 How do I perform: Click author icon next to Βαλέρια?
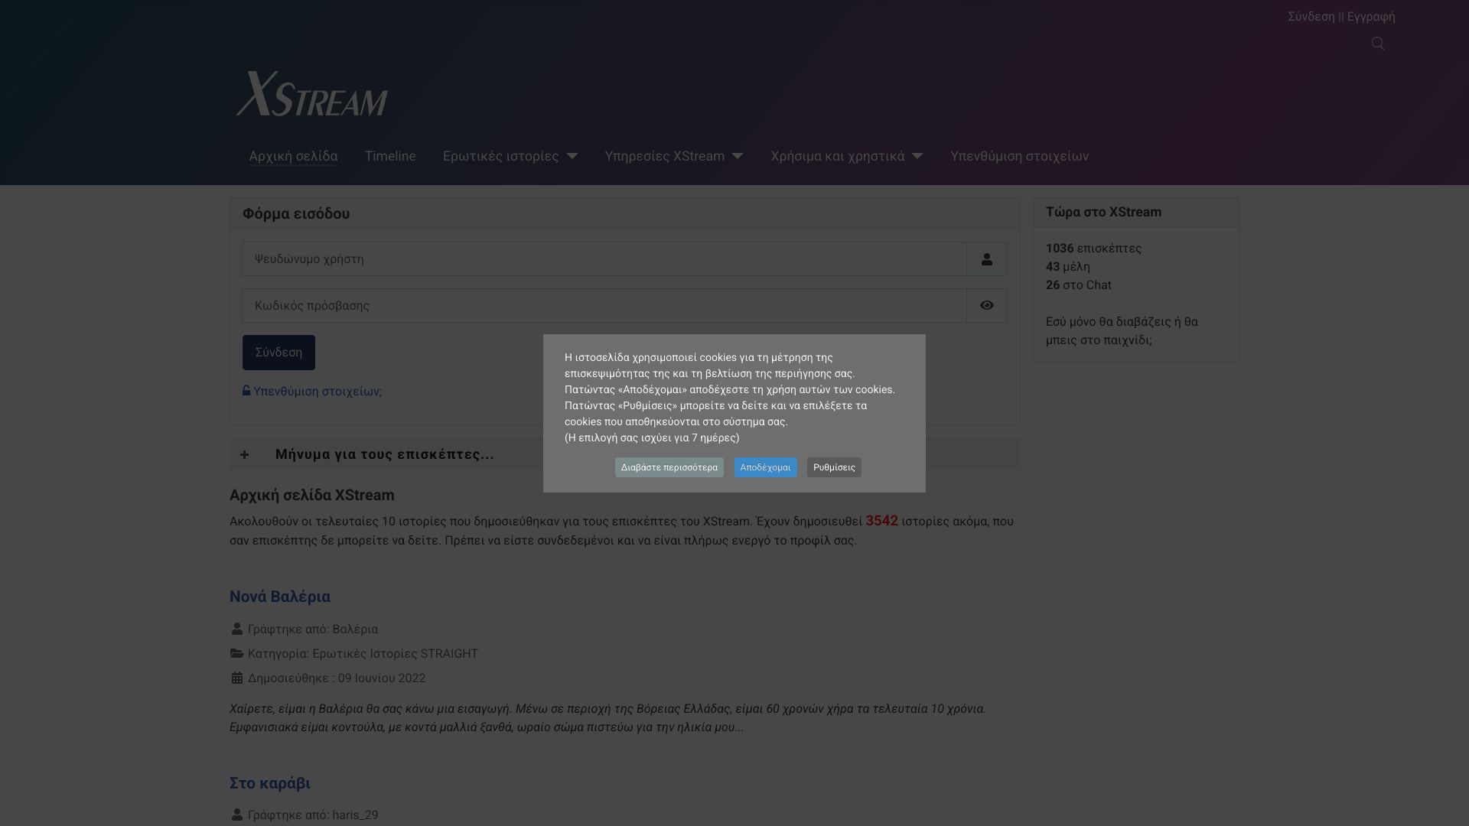[x=237, y=629]
